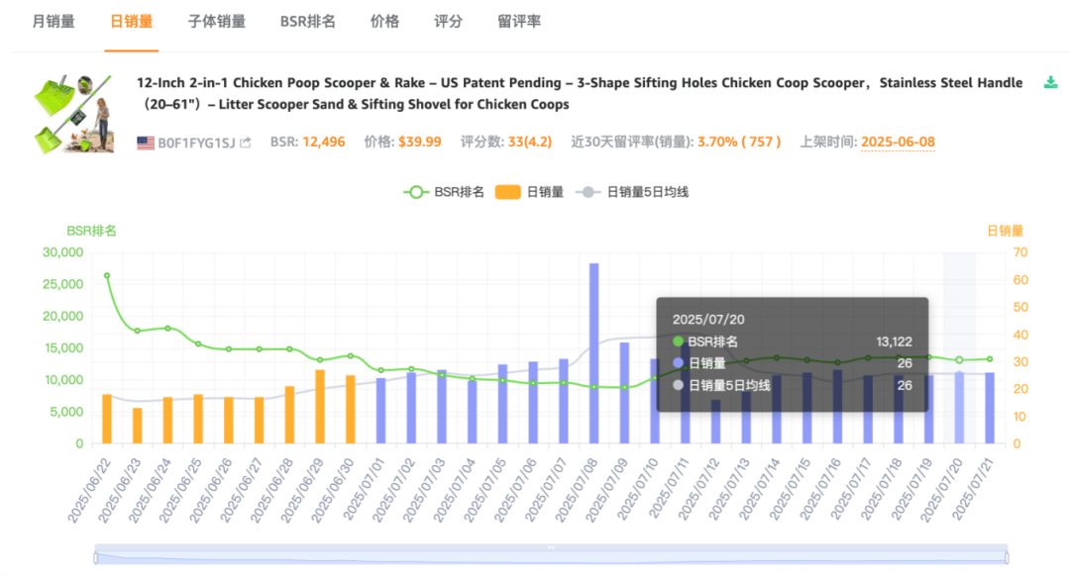Viewport: 1070px width, 577px height.
Task: Click right handle of chart zoom slider
Action: (1007, 558)
